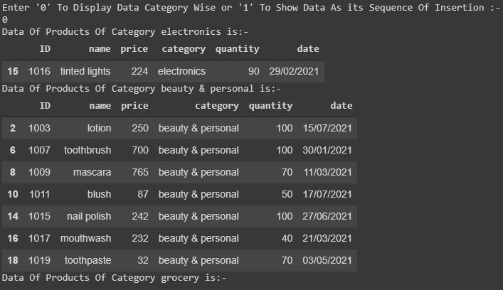Select the price value 232
This screenshot has height=290, width=503.
(140, 238)
